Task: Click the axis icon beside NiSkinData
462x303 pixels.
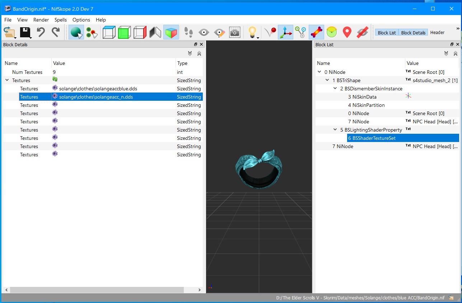Action: [x=408, y=96]
